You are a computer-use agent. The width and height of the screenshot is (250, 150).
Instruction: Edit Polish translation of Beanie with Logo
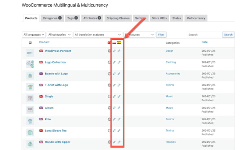114,74
